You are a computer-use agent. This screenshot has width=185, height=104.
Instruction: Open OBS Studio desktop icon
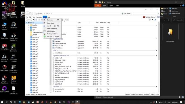(14, 25)
